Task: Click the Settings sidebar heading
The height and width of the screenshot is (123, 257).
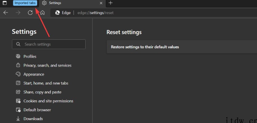Action: coord(24,32)
